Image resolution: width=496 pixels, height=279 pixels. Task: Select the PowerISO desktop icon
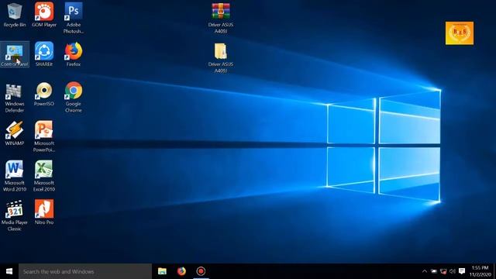[x=44, y=95]
